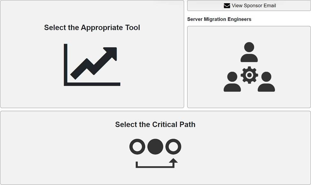Click the chart's vertical axis line

[x=65, y=64]
